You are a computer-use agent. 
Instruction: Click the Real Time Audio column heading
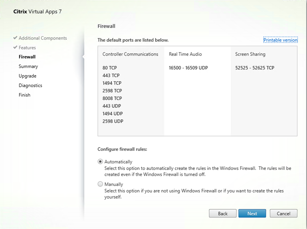coord(185,54)
